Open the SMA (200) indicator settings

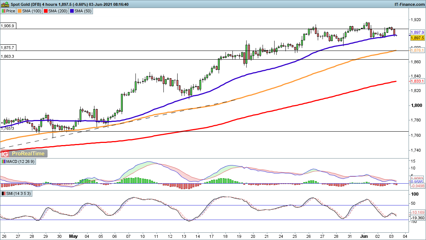pyautogui.click(x=58, y=11)
